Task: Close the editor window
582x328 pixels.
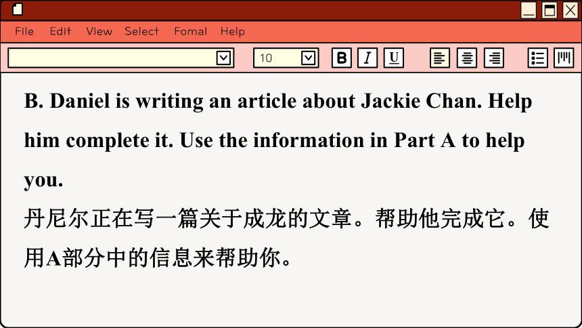Action: 570,10
